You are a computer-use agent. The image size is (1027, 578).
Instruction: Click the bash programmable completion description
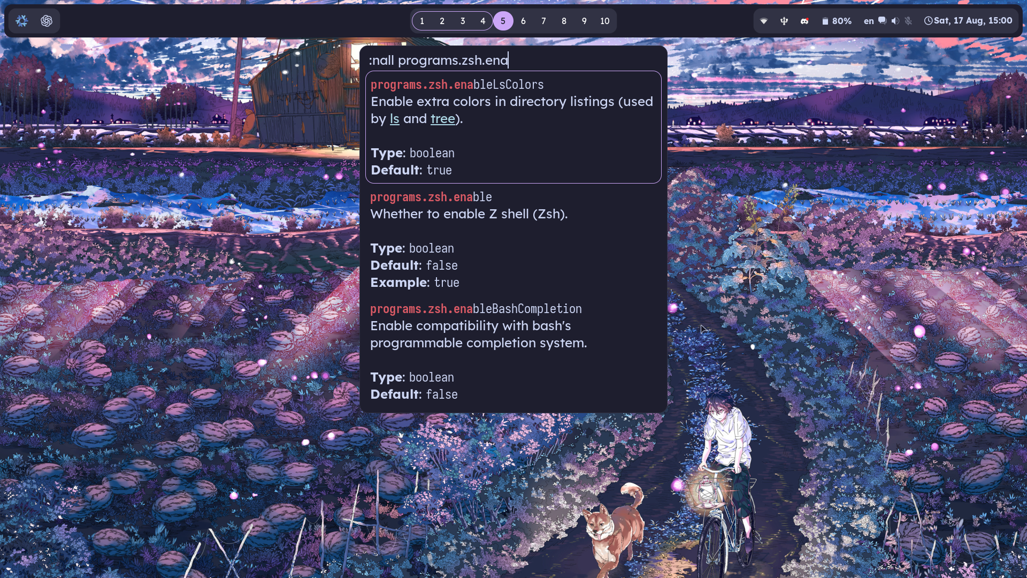tap(478, 334)
